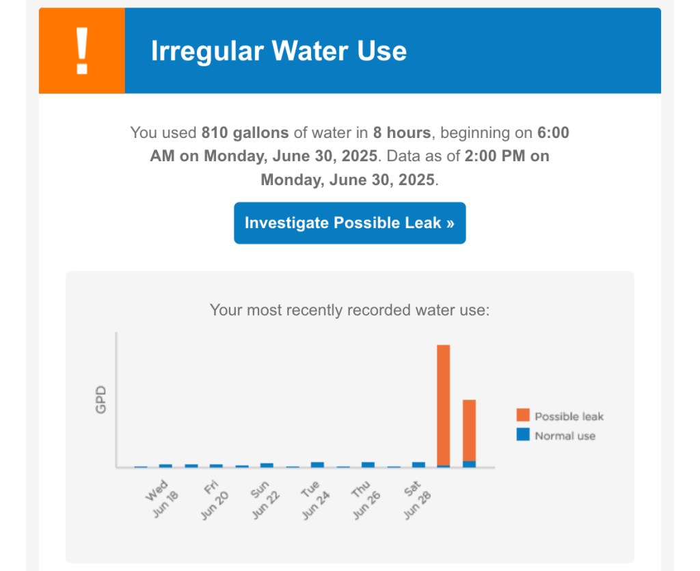Image resolution: width=700 pixels, height=571 pixels.
Task: Select the Possible leak legend label
Action: pyautogui.click(x=569, y=416)
